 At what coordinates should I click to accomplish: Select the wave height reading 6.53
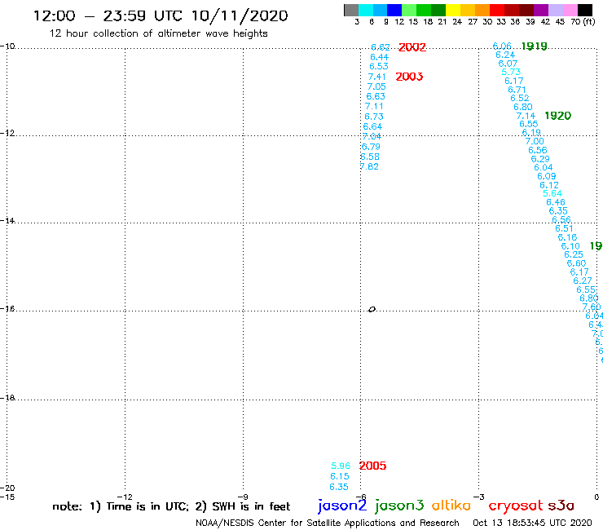pyautogui.click(x=379, y=67)
